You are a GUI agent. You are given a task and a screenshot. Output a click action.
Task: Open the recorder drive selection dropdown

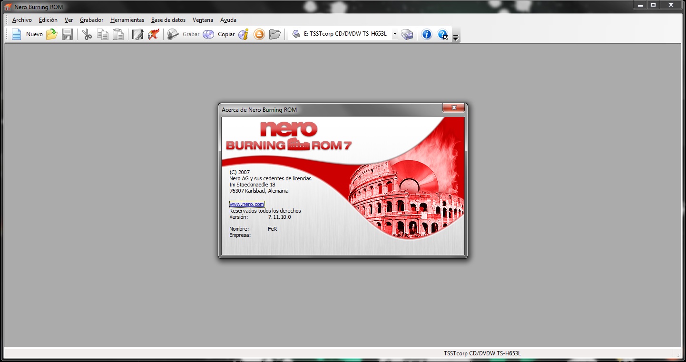(x=395, y=34)
